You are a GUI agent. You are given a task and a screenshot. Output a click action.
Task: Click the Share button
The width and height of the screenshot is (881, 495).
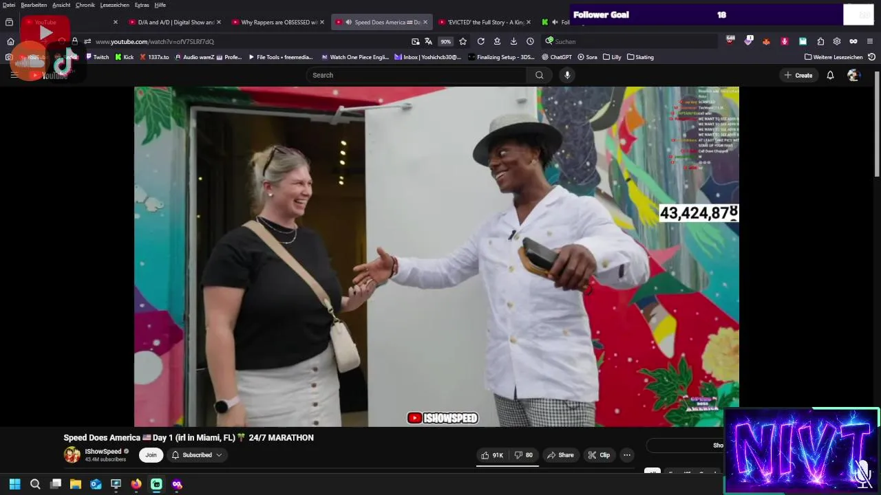pyautogui.click(x=560, y=455)
